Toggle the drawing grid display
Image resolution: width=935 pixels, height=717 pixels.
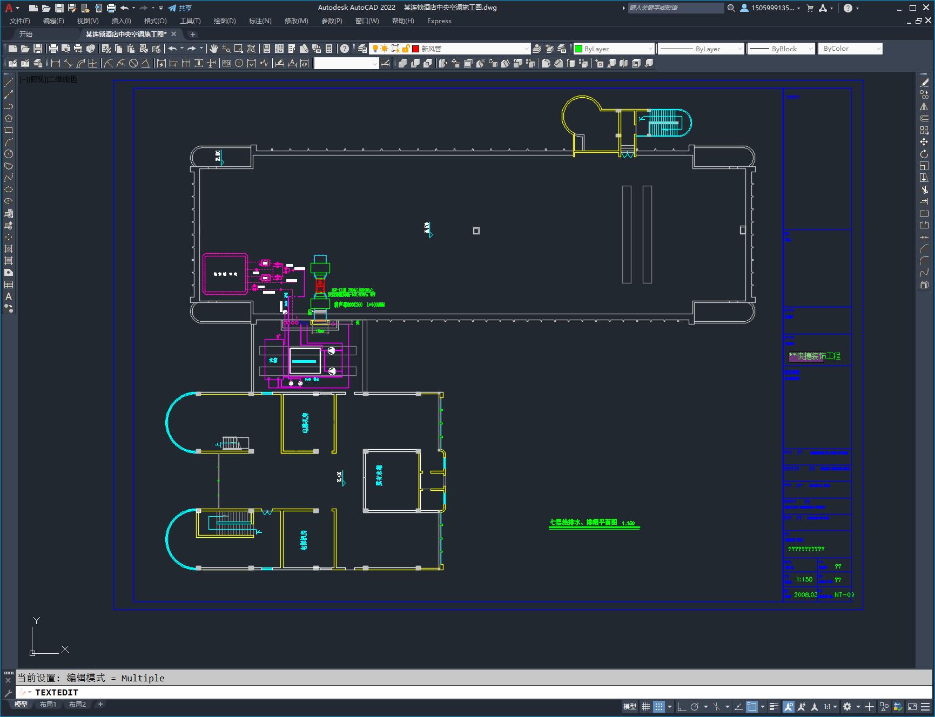[x=645, y=706]
